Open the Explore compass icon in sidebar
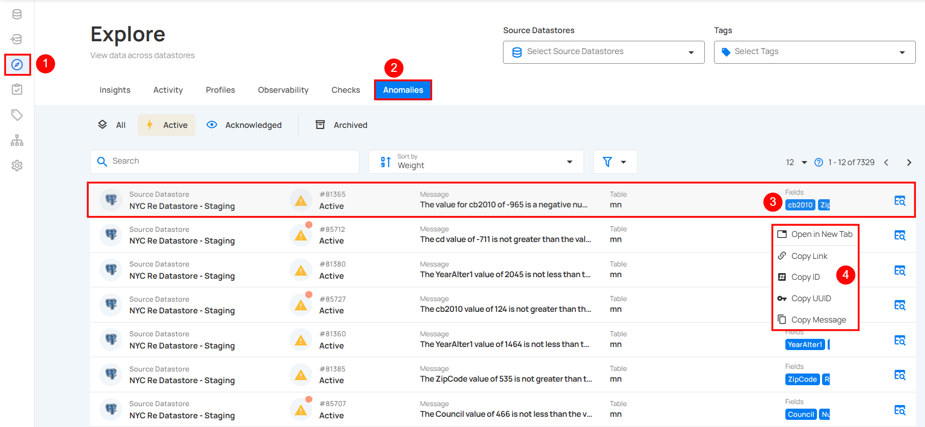This screenshot has width=925, height=427. [17, 65]
